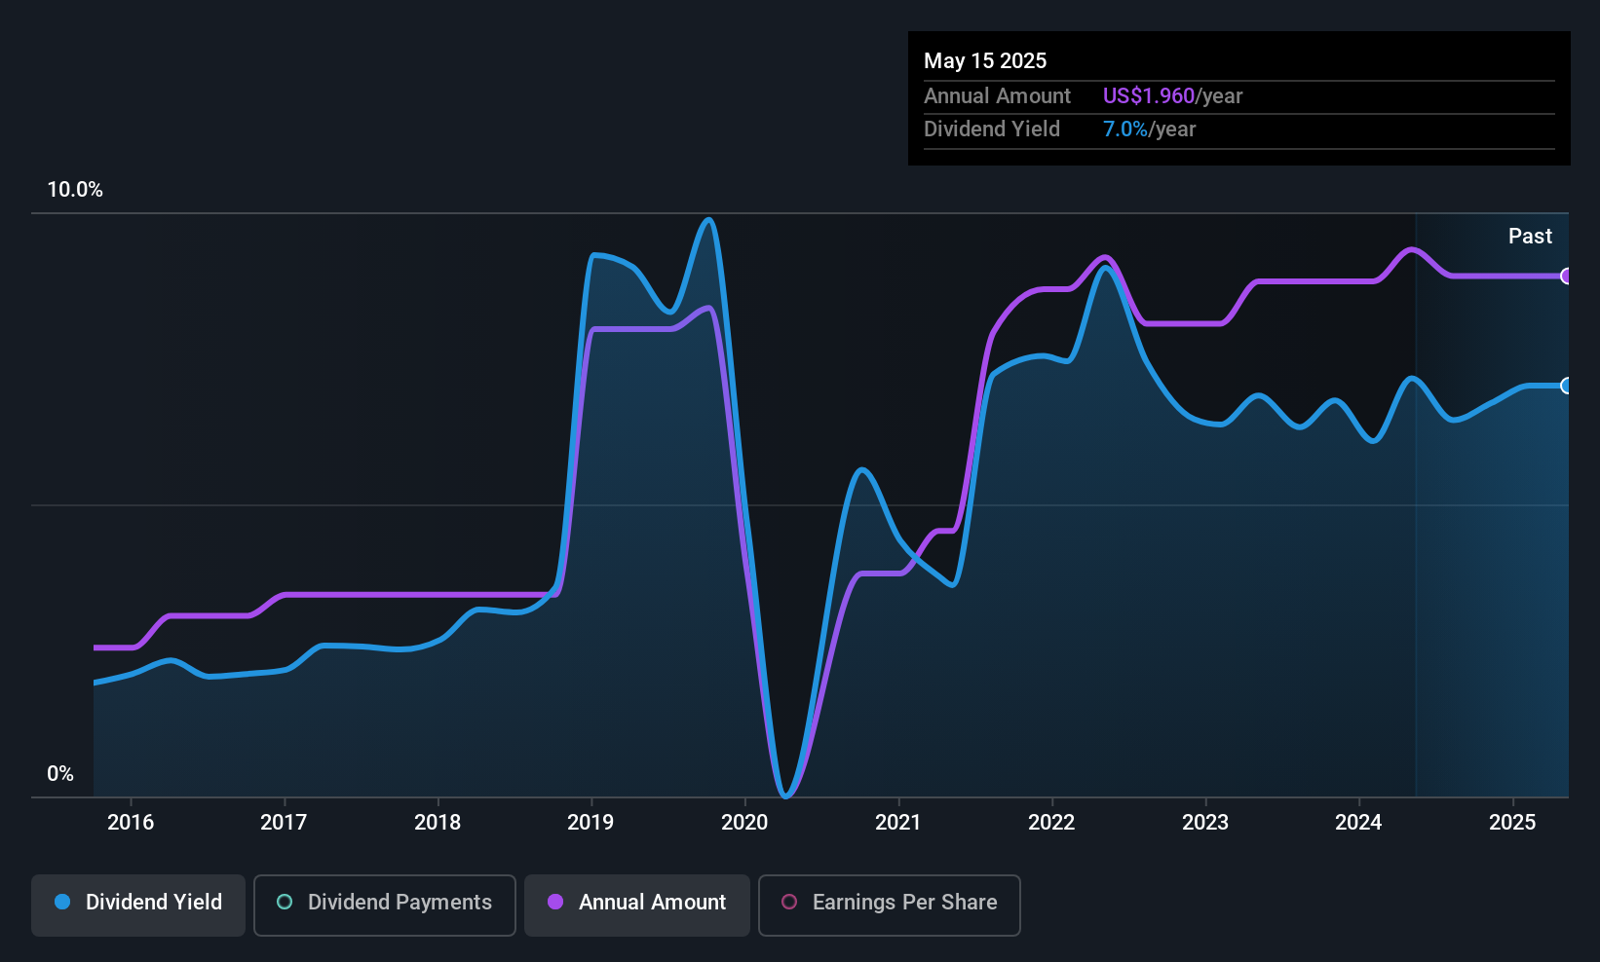Screen dimensions: 1600x962
Task: Click the 2022 x-axis label
Action: [1051, 823]
